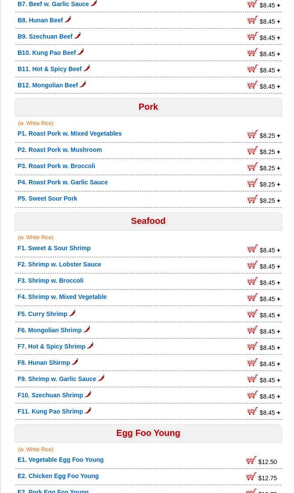Expand price options for Roast Pork w. Broccoli
The height and width of the screenshot is (493, 294).
(278, 168)
